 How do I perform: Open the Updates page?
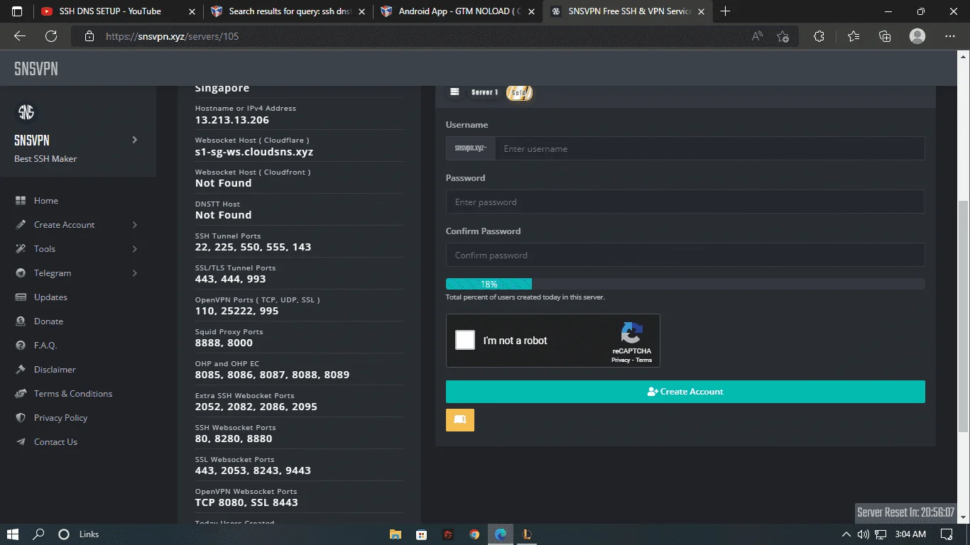click(x=50, y=297)
